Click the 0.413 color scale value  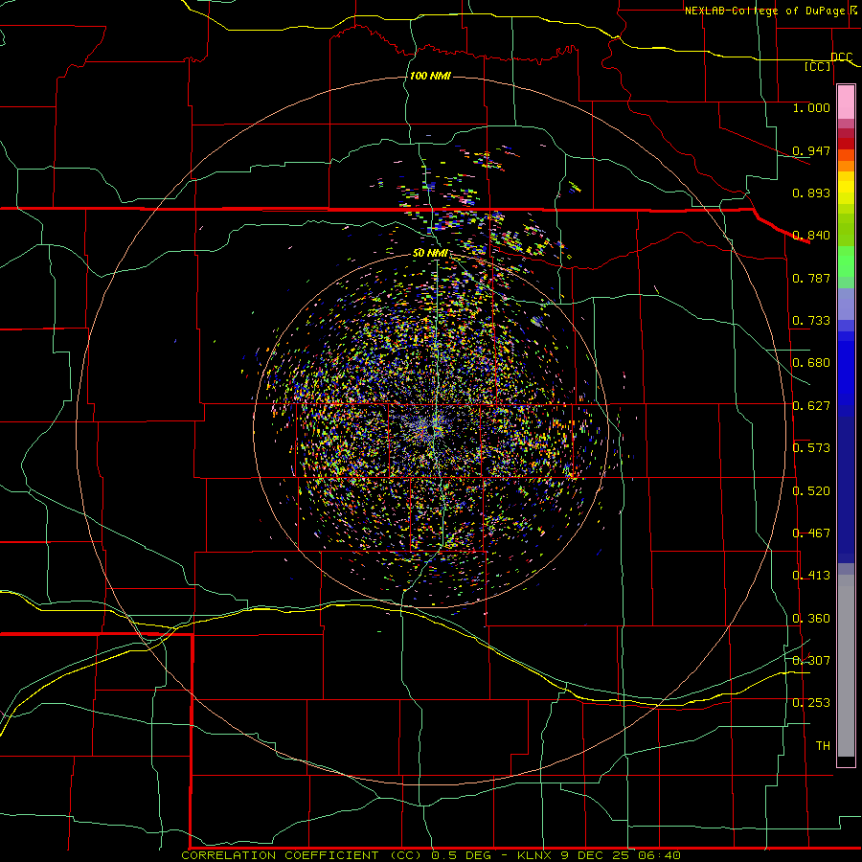point(811,576)
